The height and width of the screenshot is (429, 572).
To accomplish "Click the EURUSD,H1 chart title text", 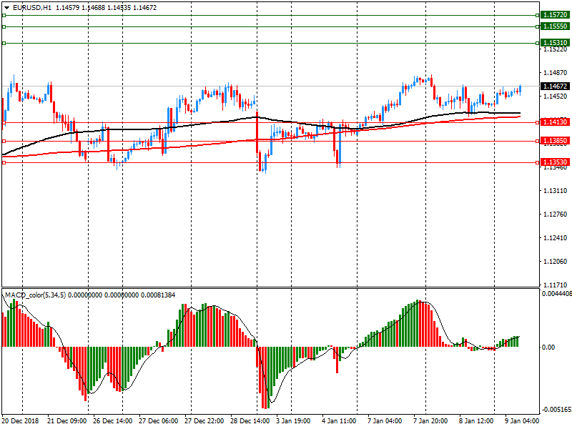I will pyautogui.click(x=27, y=8).
